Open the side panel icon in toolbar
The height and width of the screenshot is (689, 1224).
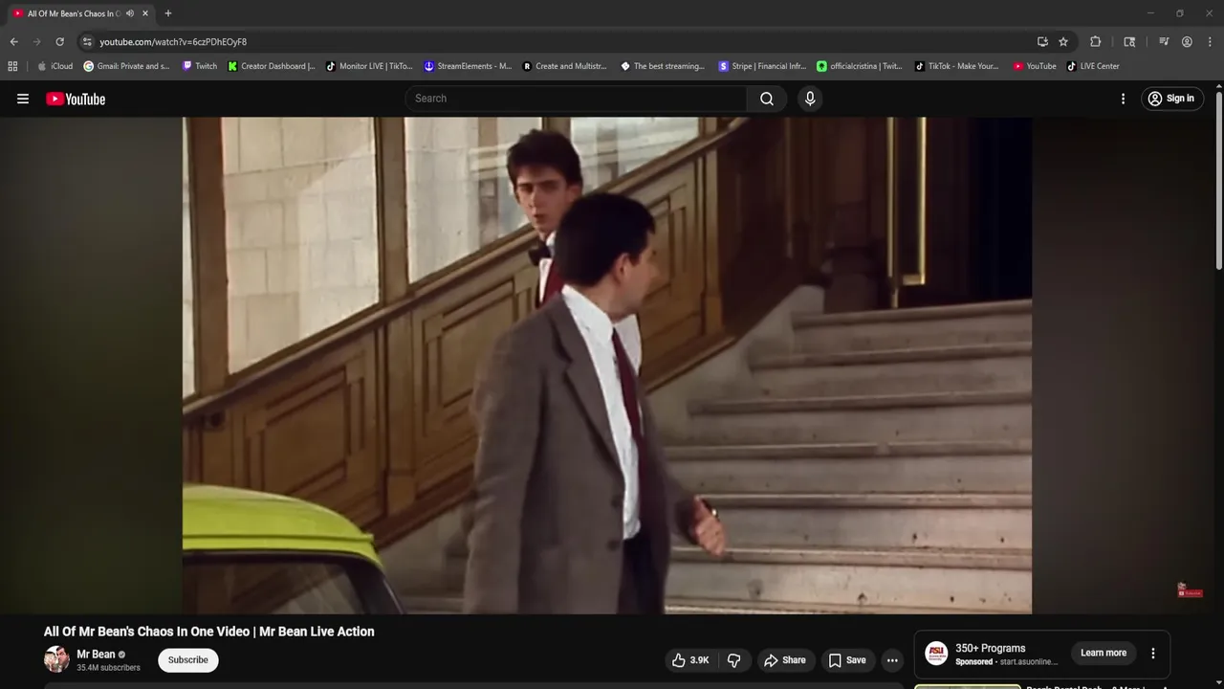[x=1129, y=42]
